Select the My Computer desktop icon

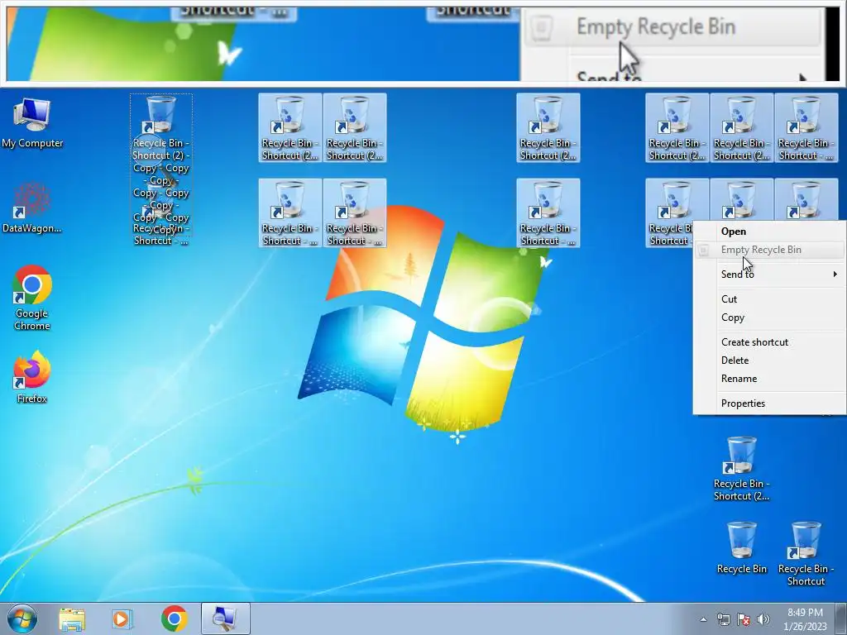(32, 122)
